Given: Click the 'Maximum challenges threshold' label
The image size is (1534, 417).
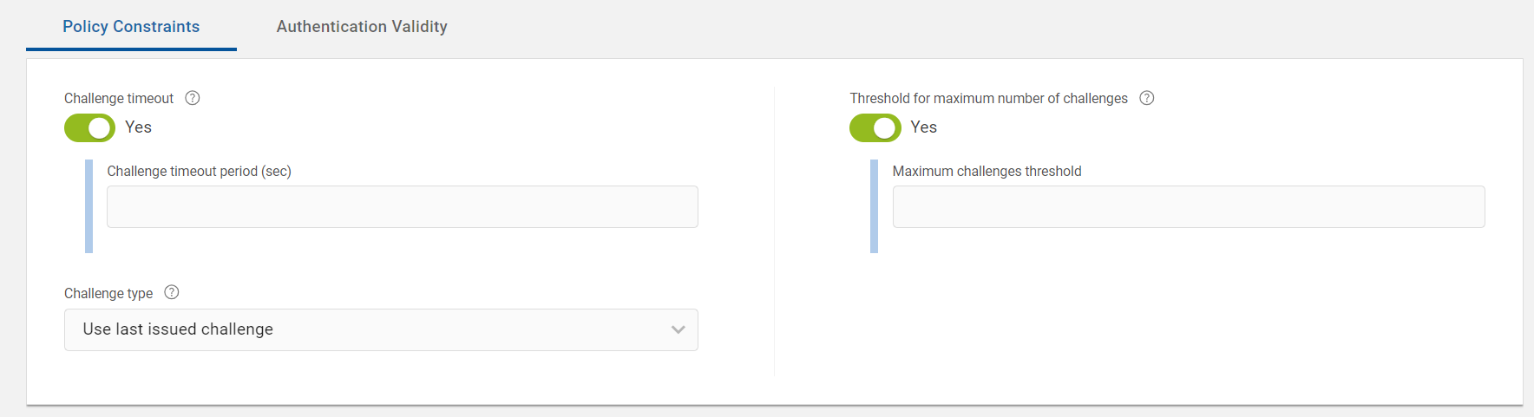Looking at the screenshot, I should [987, 172].
